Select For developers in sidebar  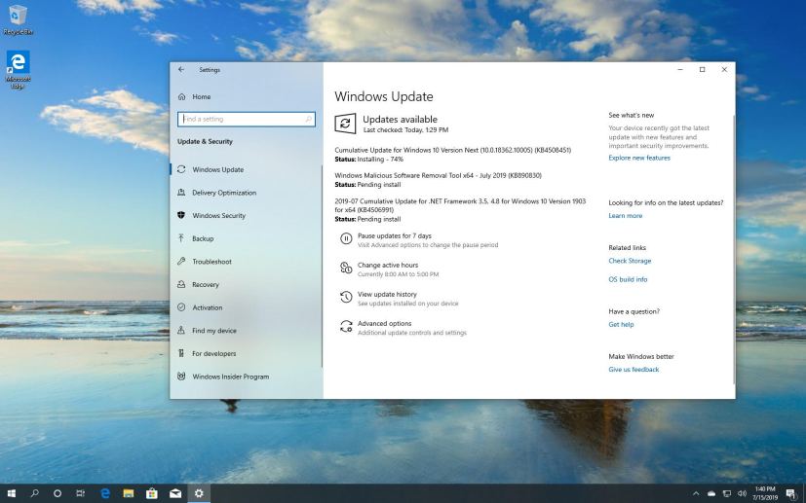(x=213, y=353)
